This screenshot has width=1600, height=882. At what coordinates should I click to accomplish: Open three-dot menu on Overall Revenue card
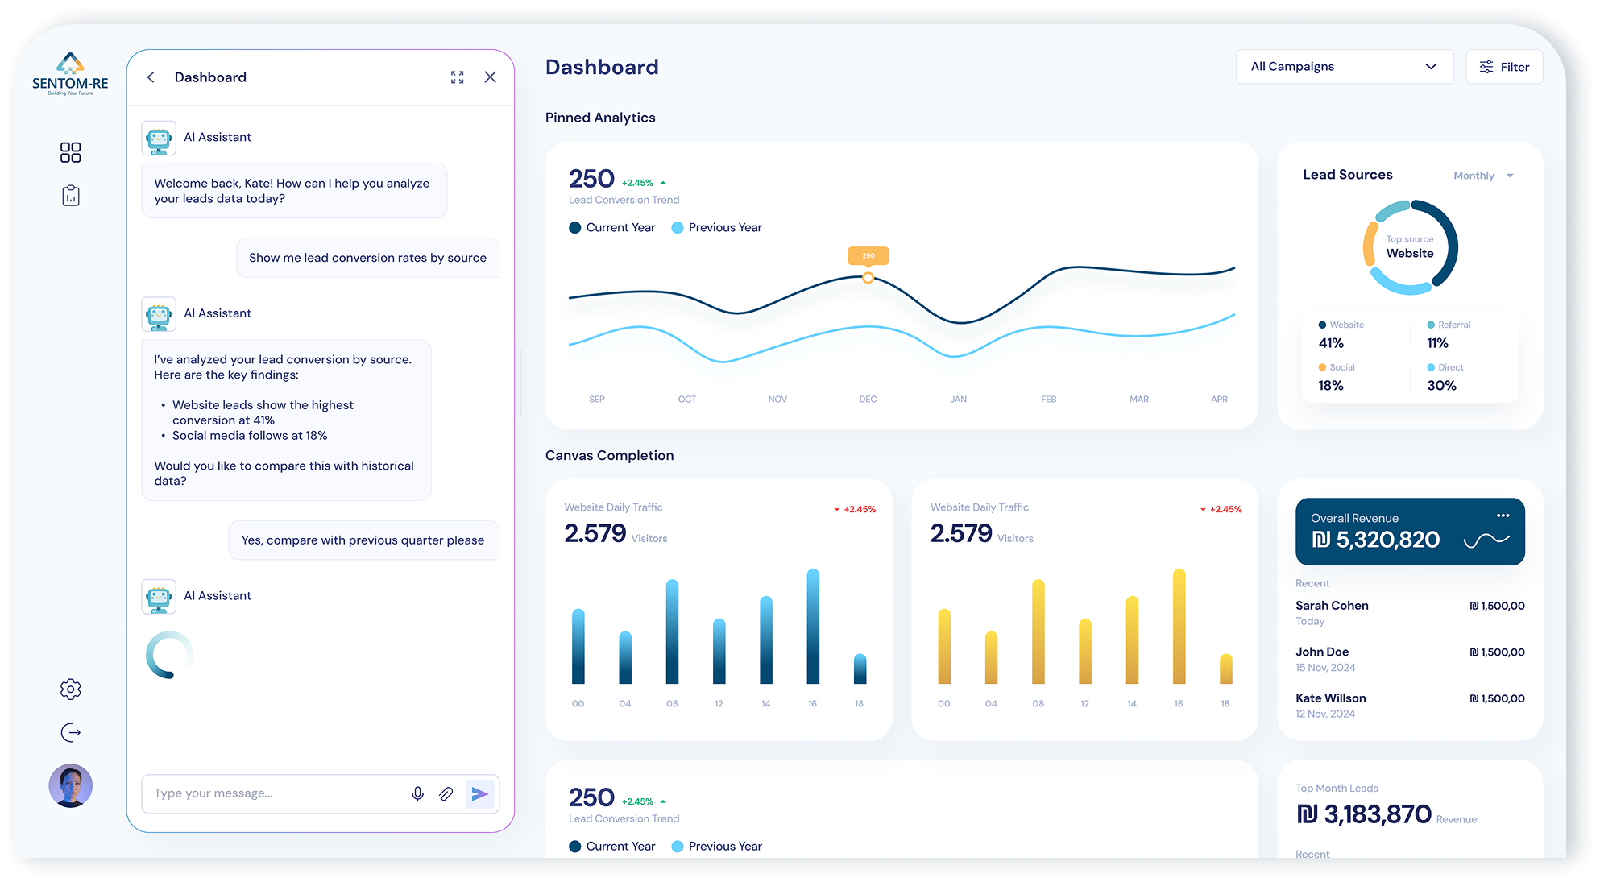pos(1503,516)
